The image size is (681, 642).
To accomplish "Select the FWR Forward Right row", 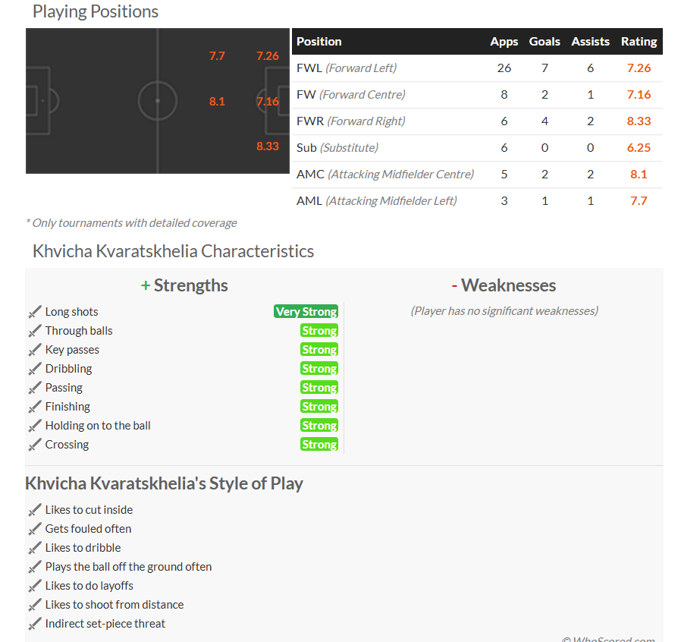I will tap(477, 121).
